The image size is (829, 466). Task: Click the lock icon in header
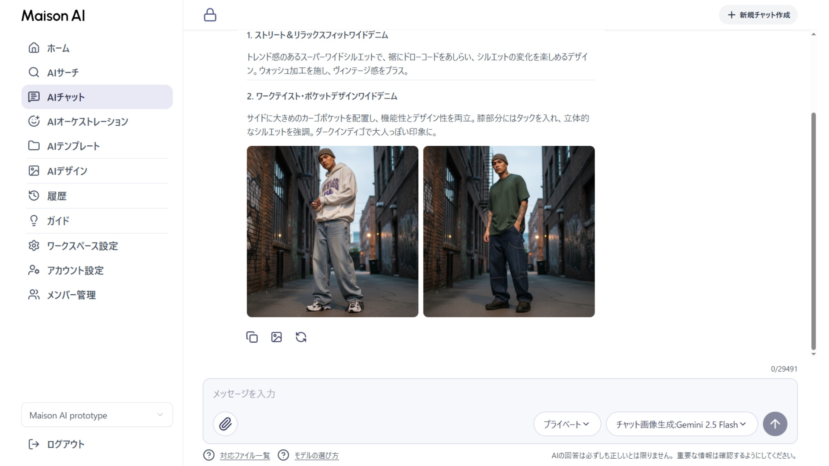click(x=210, y=15)
